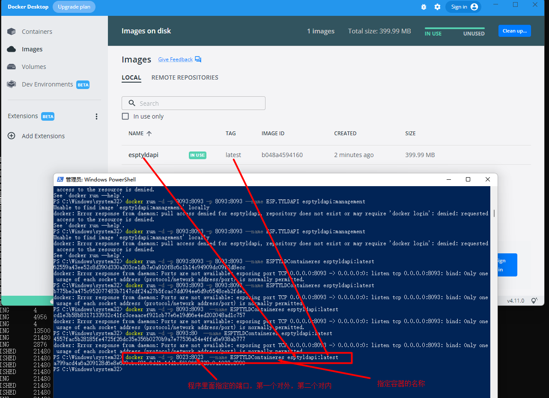Click the Extensions heading in sidebar
Image resolution: width=549 pixels, height=398 pixels.
[23, 116]
